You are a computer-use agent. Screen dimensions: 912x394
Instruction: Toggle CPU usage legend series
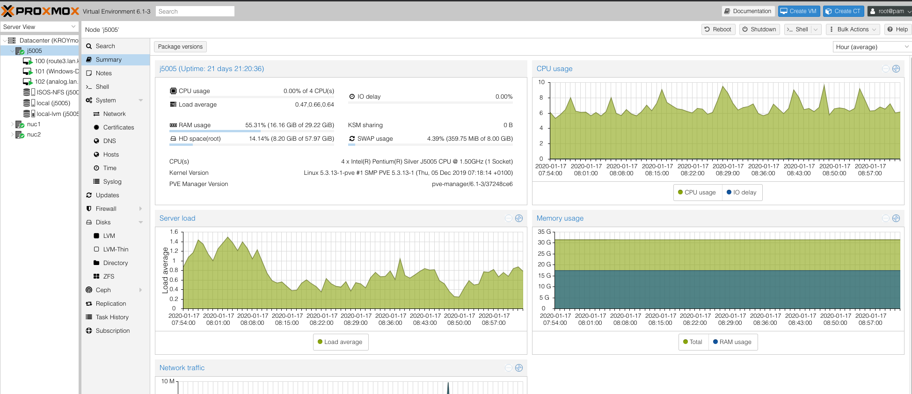click(x=697, y=193)
